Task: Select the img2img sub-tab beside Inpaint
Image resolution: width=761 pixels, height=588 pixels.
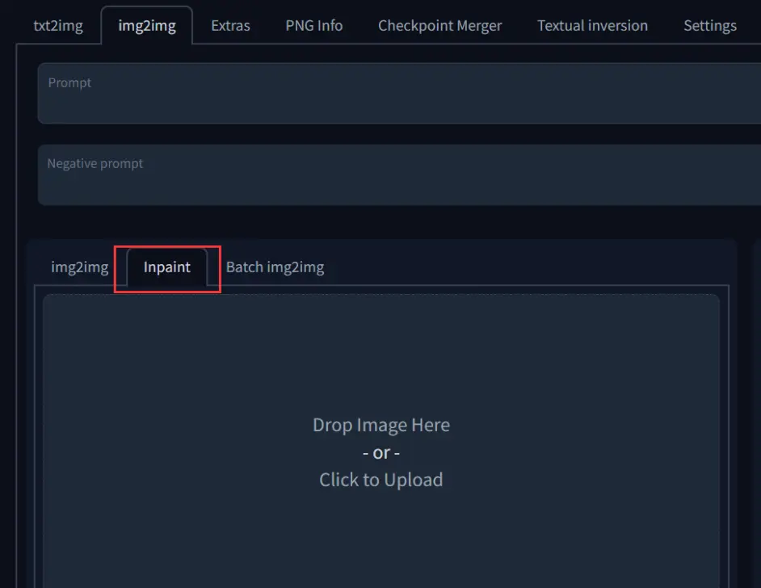Action: (79, 267)
